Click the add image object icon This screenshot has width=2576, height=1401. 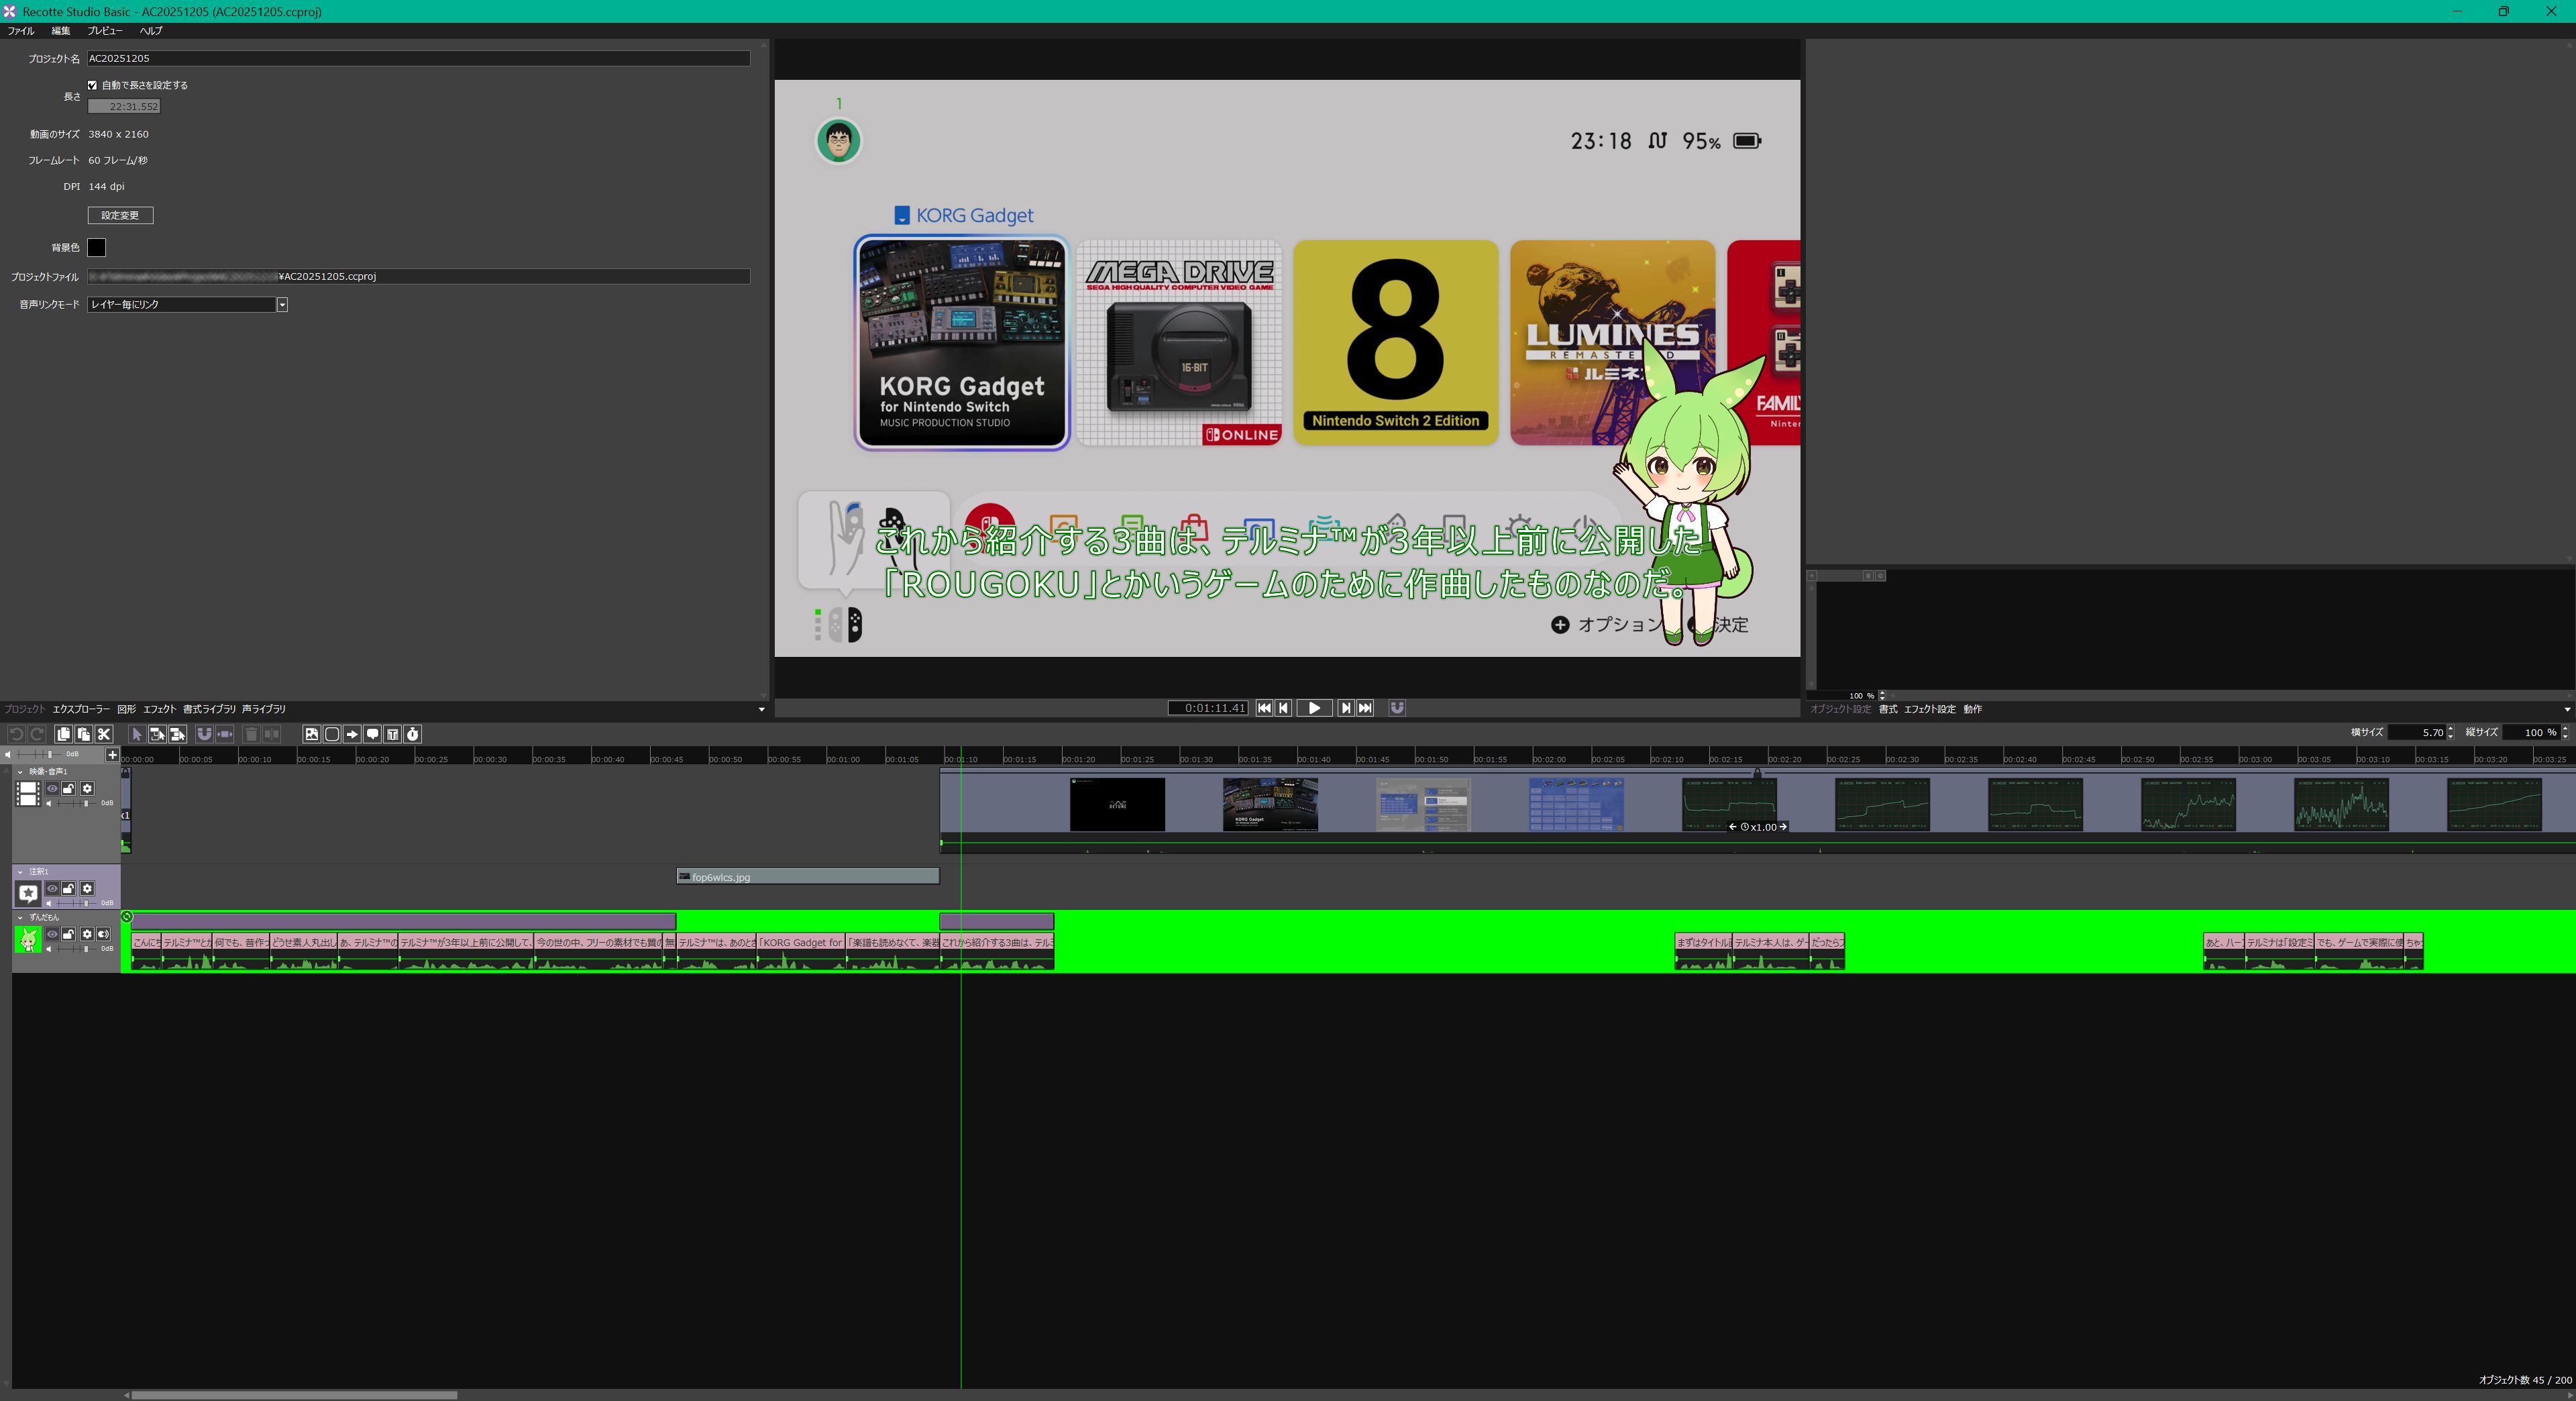coord(312,734)
